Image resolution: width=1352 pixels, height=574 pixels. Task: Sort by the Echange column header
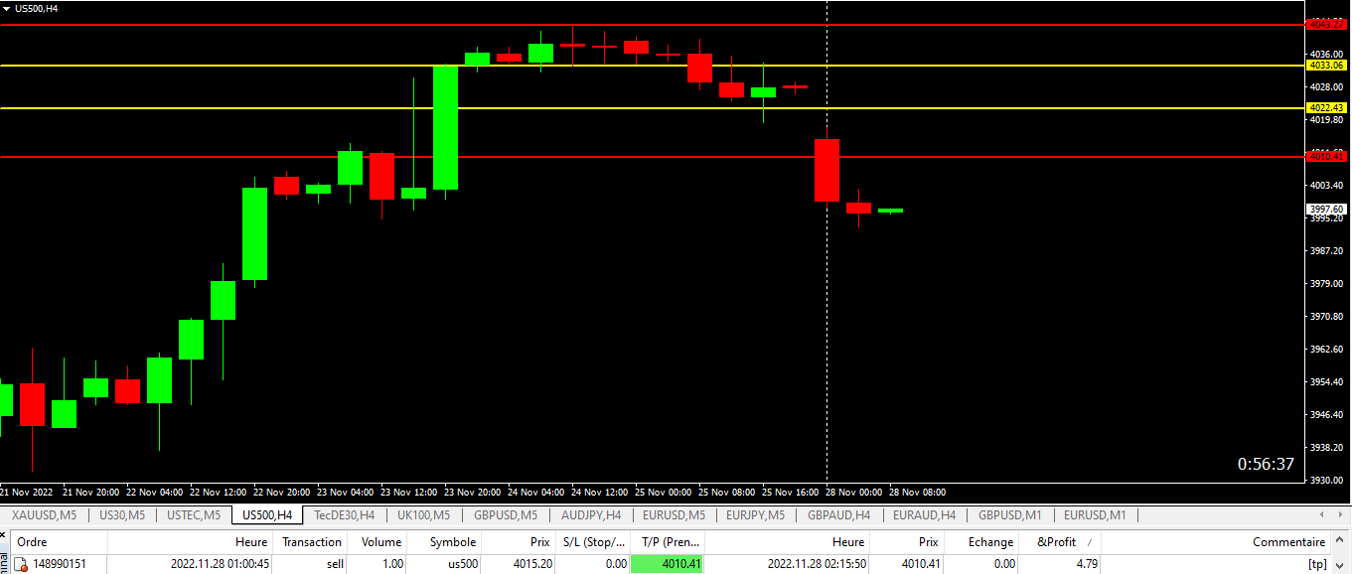coord(981,542)
